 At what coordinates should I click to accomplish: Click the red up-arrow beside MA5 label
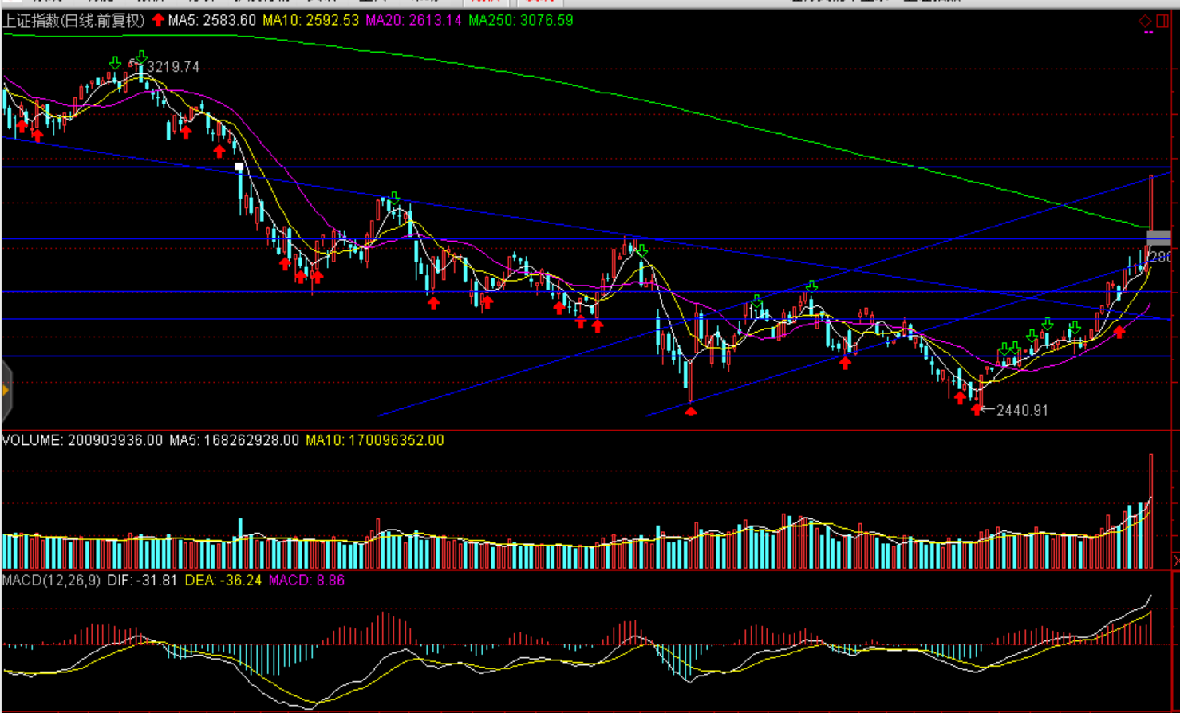[x=158, y=20]
